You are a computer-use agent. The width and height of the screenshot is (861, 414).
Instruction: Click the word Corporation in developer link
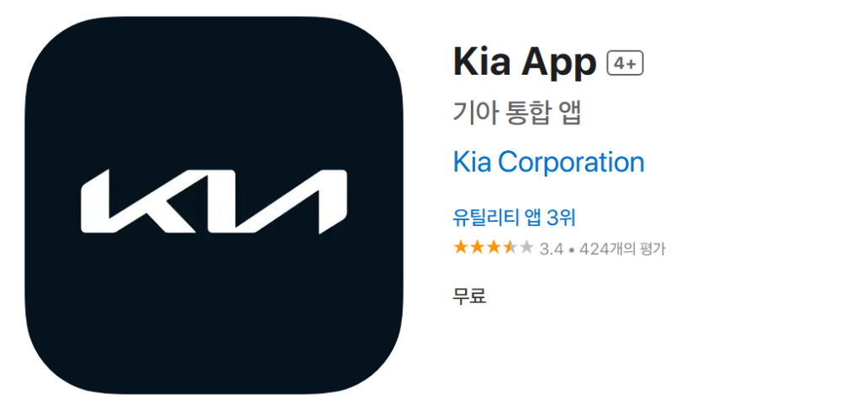click(x=571, y=162)
